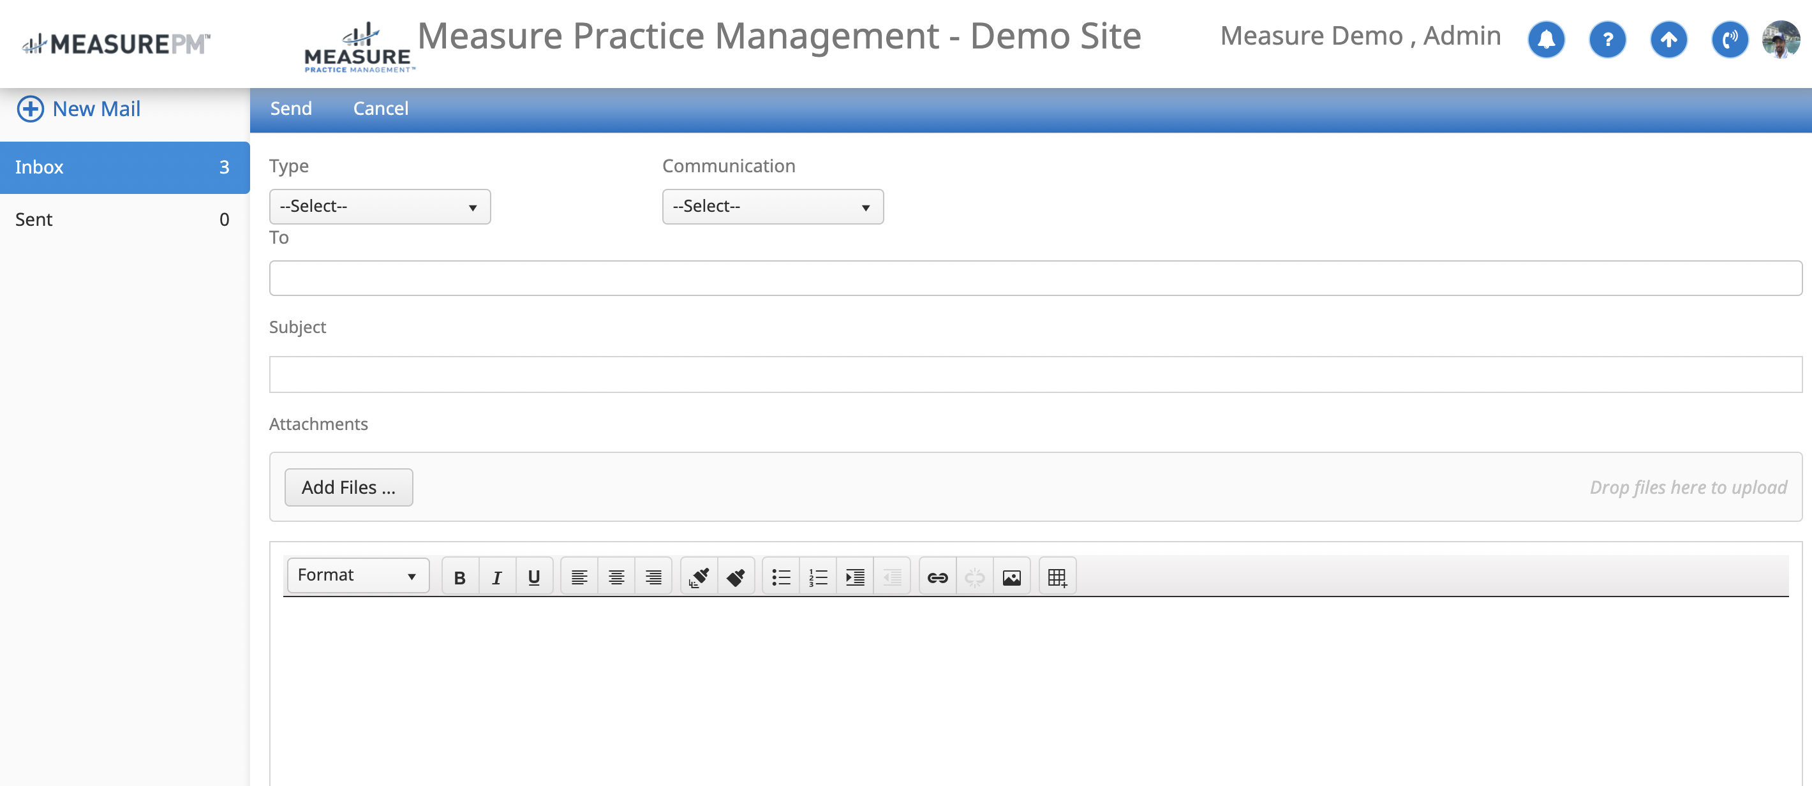
Task: Click the notifications bell icon
Action: click(1546, 40)
